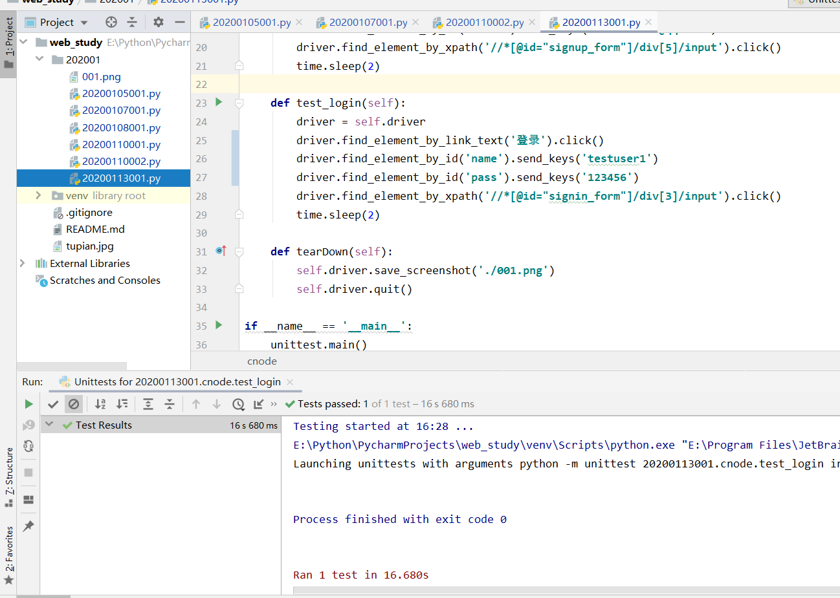Screen dimensions: 840x598
Task: Run test_login from the line 23 gutter icon
Action: point(218,102)
